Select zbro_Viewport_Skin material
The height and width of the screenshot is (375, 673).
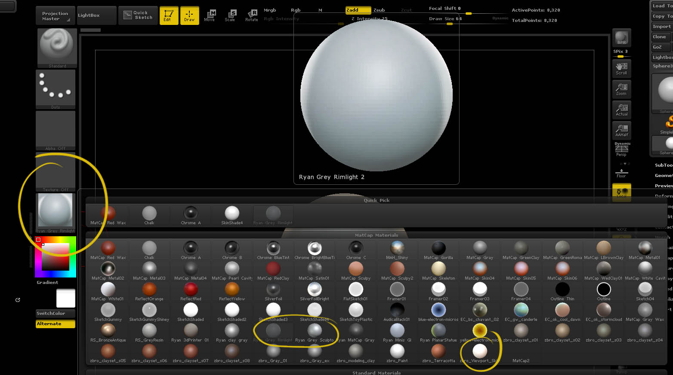(x=480, y=353)
